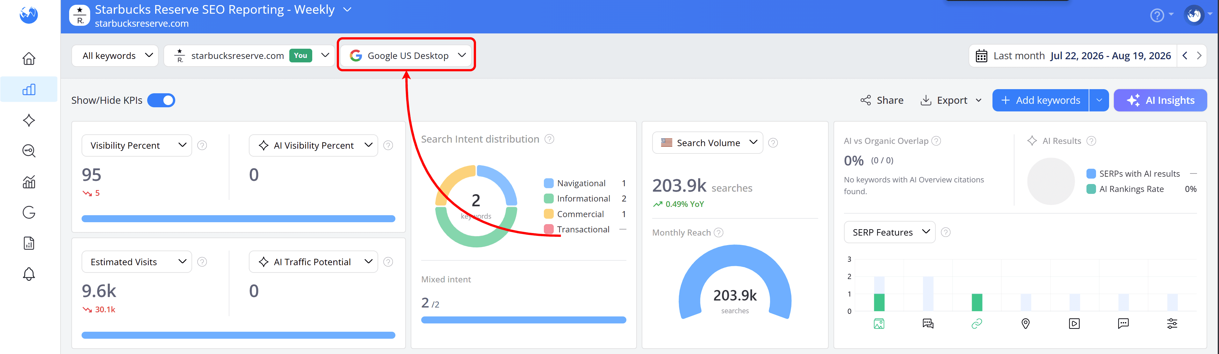Click the Transactional legend color swatch
1219x354 pixels.
click(x=549, y=229)
